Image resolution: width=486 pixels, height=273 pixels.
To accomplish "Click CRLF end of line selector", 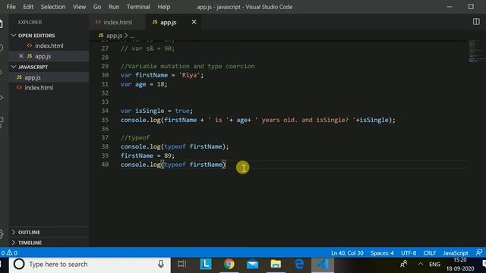I will (430, 253).
